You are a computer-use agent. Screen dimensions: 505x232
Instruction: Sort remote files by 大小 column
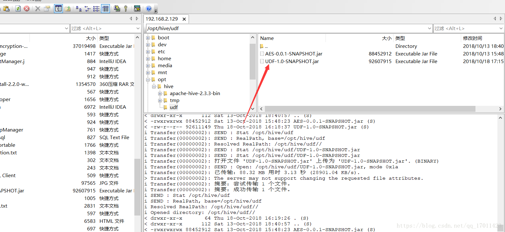360,38
